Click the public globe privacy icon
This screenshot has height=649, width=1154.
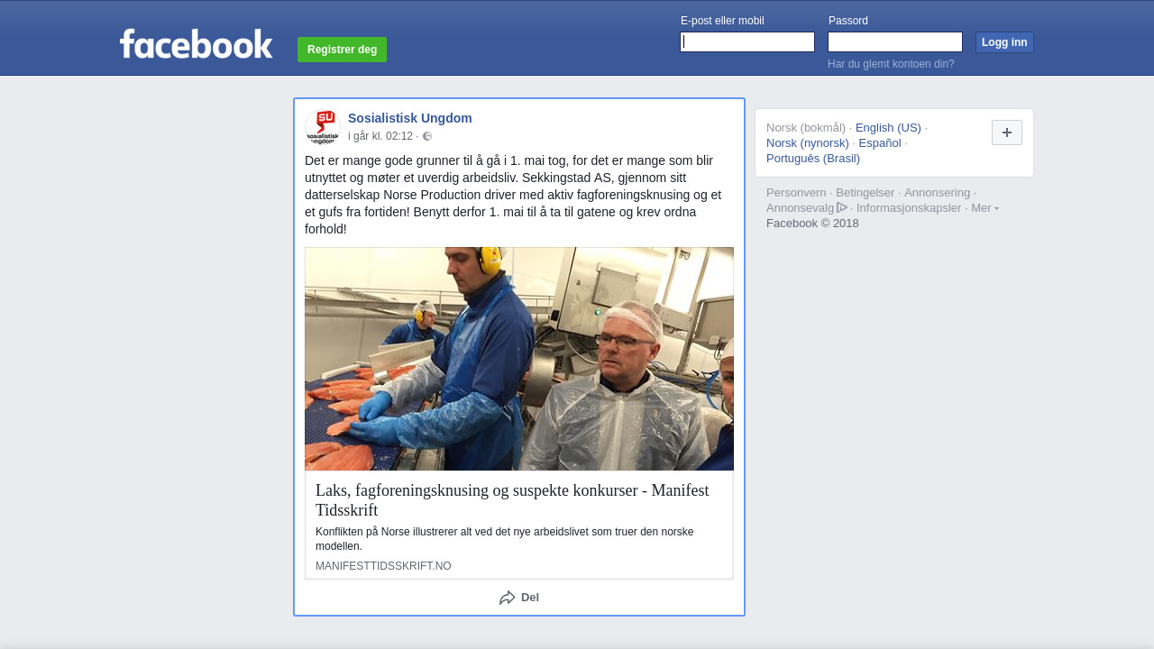(427, 136)
